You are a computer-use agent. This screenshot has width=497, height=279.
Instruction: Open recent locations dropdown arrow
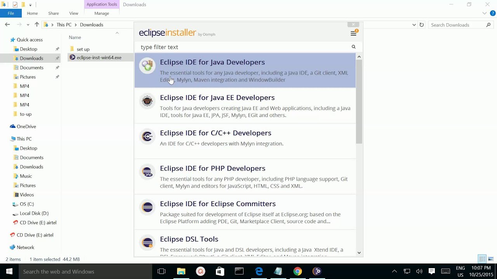[28, 25]
